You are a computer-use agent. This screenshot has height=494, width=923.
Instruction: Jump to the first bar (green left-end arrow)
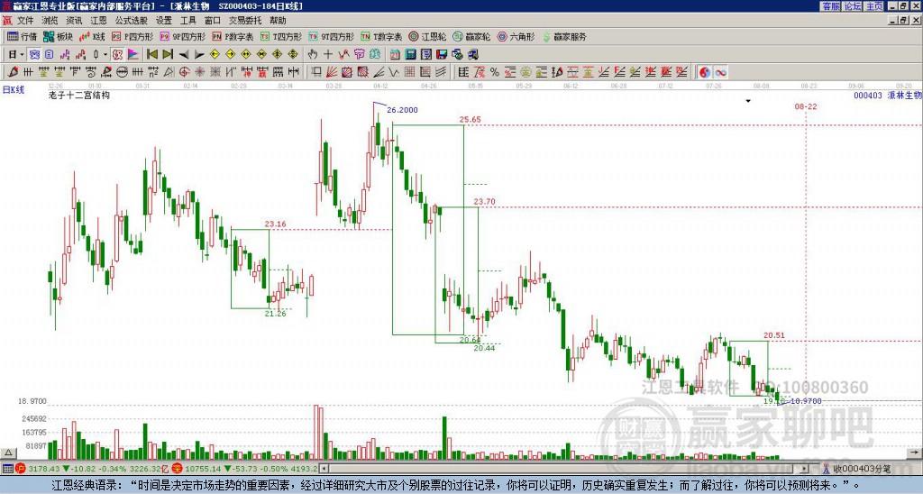point(151,55)
